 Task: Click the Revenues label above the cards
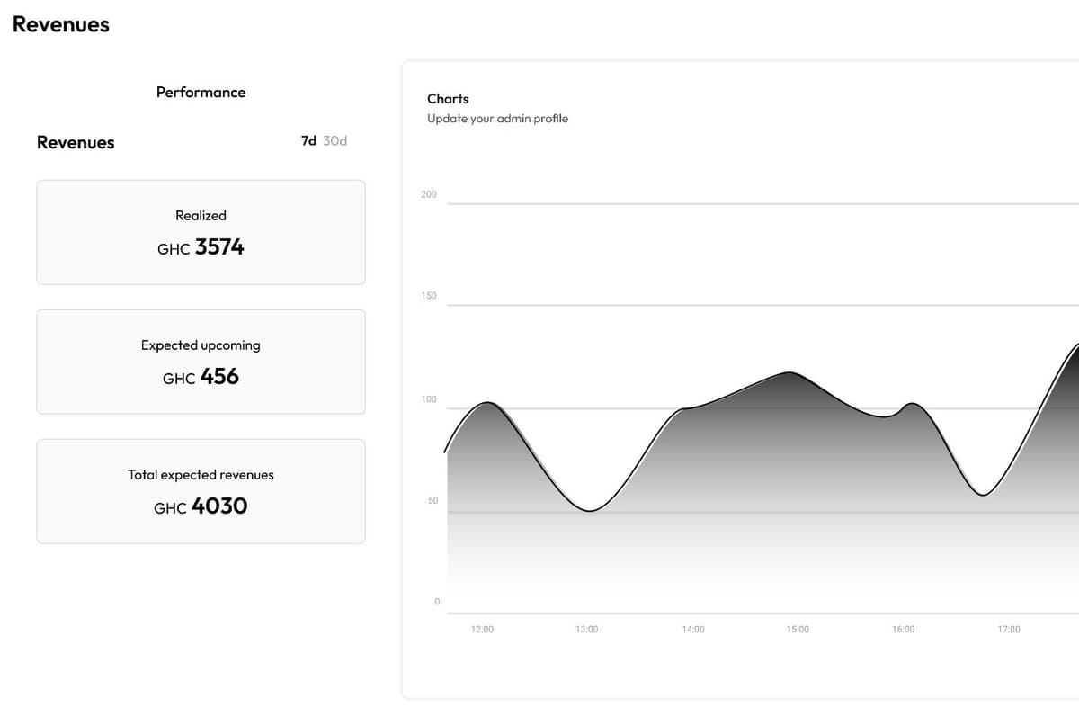[x=75, y=142]
